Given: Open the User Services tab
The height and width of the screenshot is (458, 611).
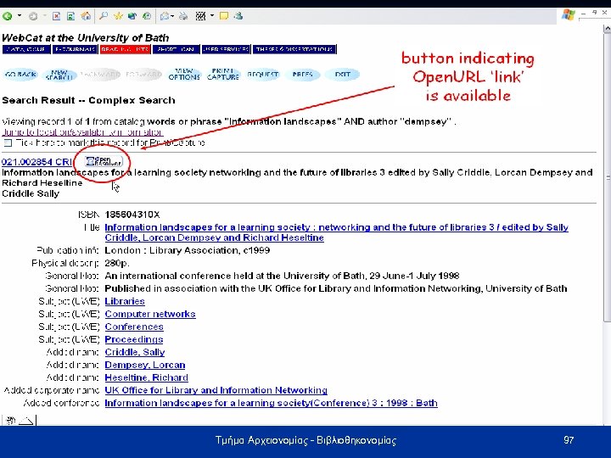Looking at the screenshot, I should point(226,49).
